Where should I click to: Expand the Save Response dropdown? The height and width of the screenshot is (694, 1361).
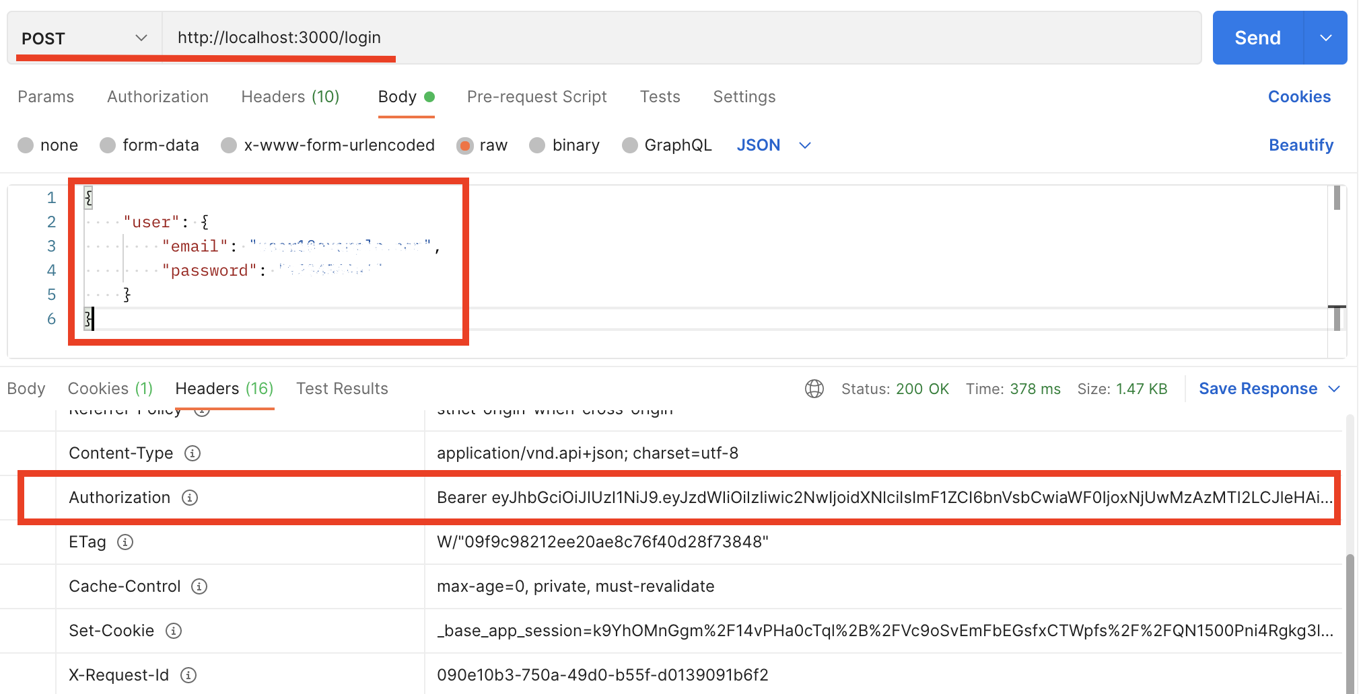(1335, 389)
